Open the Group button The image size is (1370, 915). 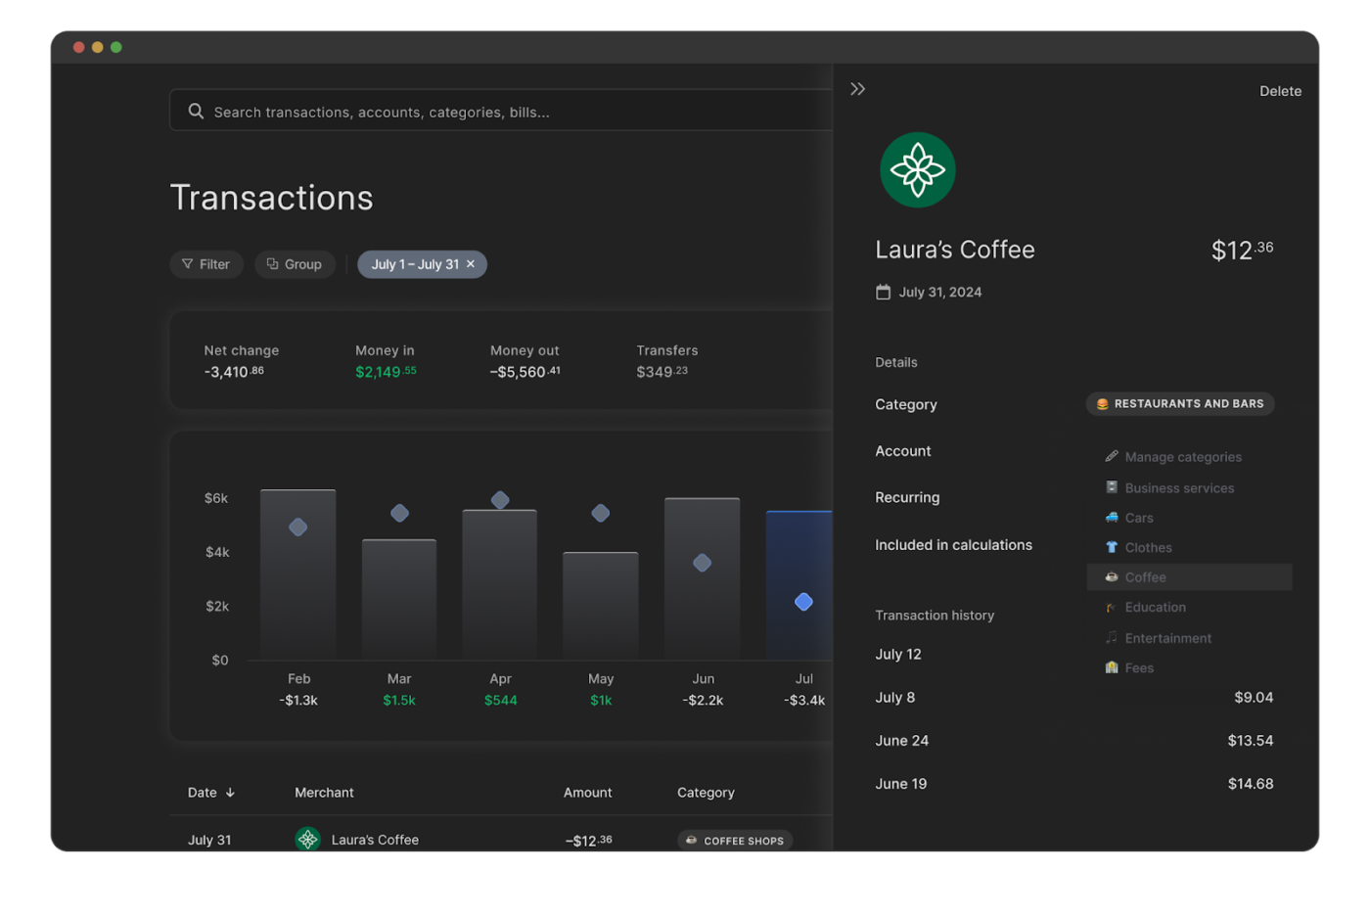[x=295, y=264]
